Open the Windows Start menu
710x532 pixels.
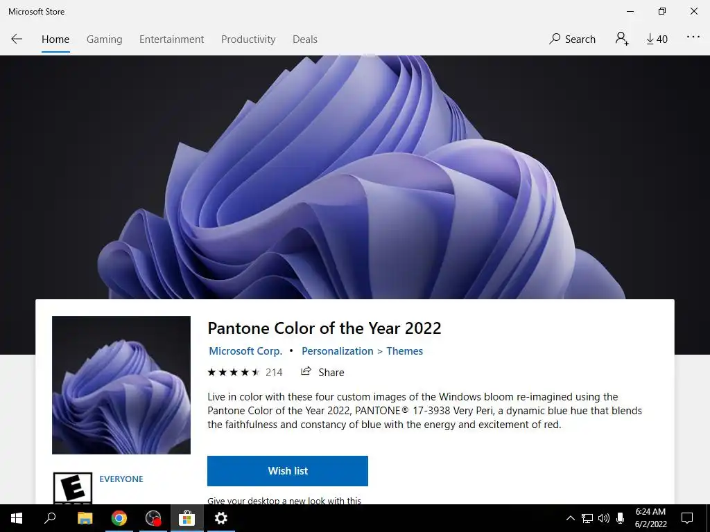point(17,518)
